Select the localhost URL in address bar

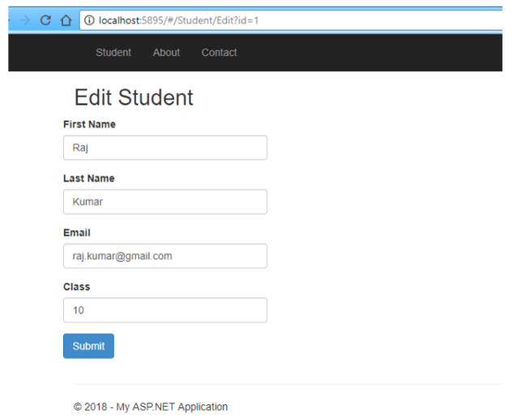click(x=179, y=20)
